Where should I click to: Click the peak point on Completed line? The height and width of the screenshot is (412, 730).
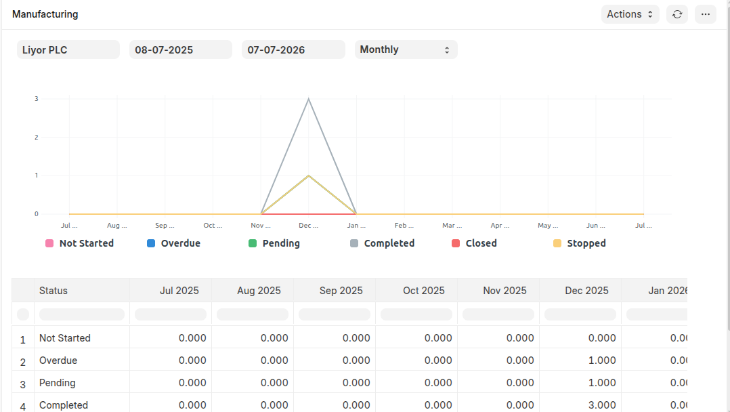click(x=309, y=99)
